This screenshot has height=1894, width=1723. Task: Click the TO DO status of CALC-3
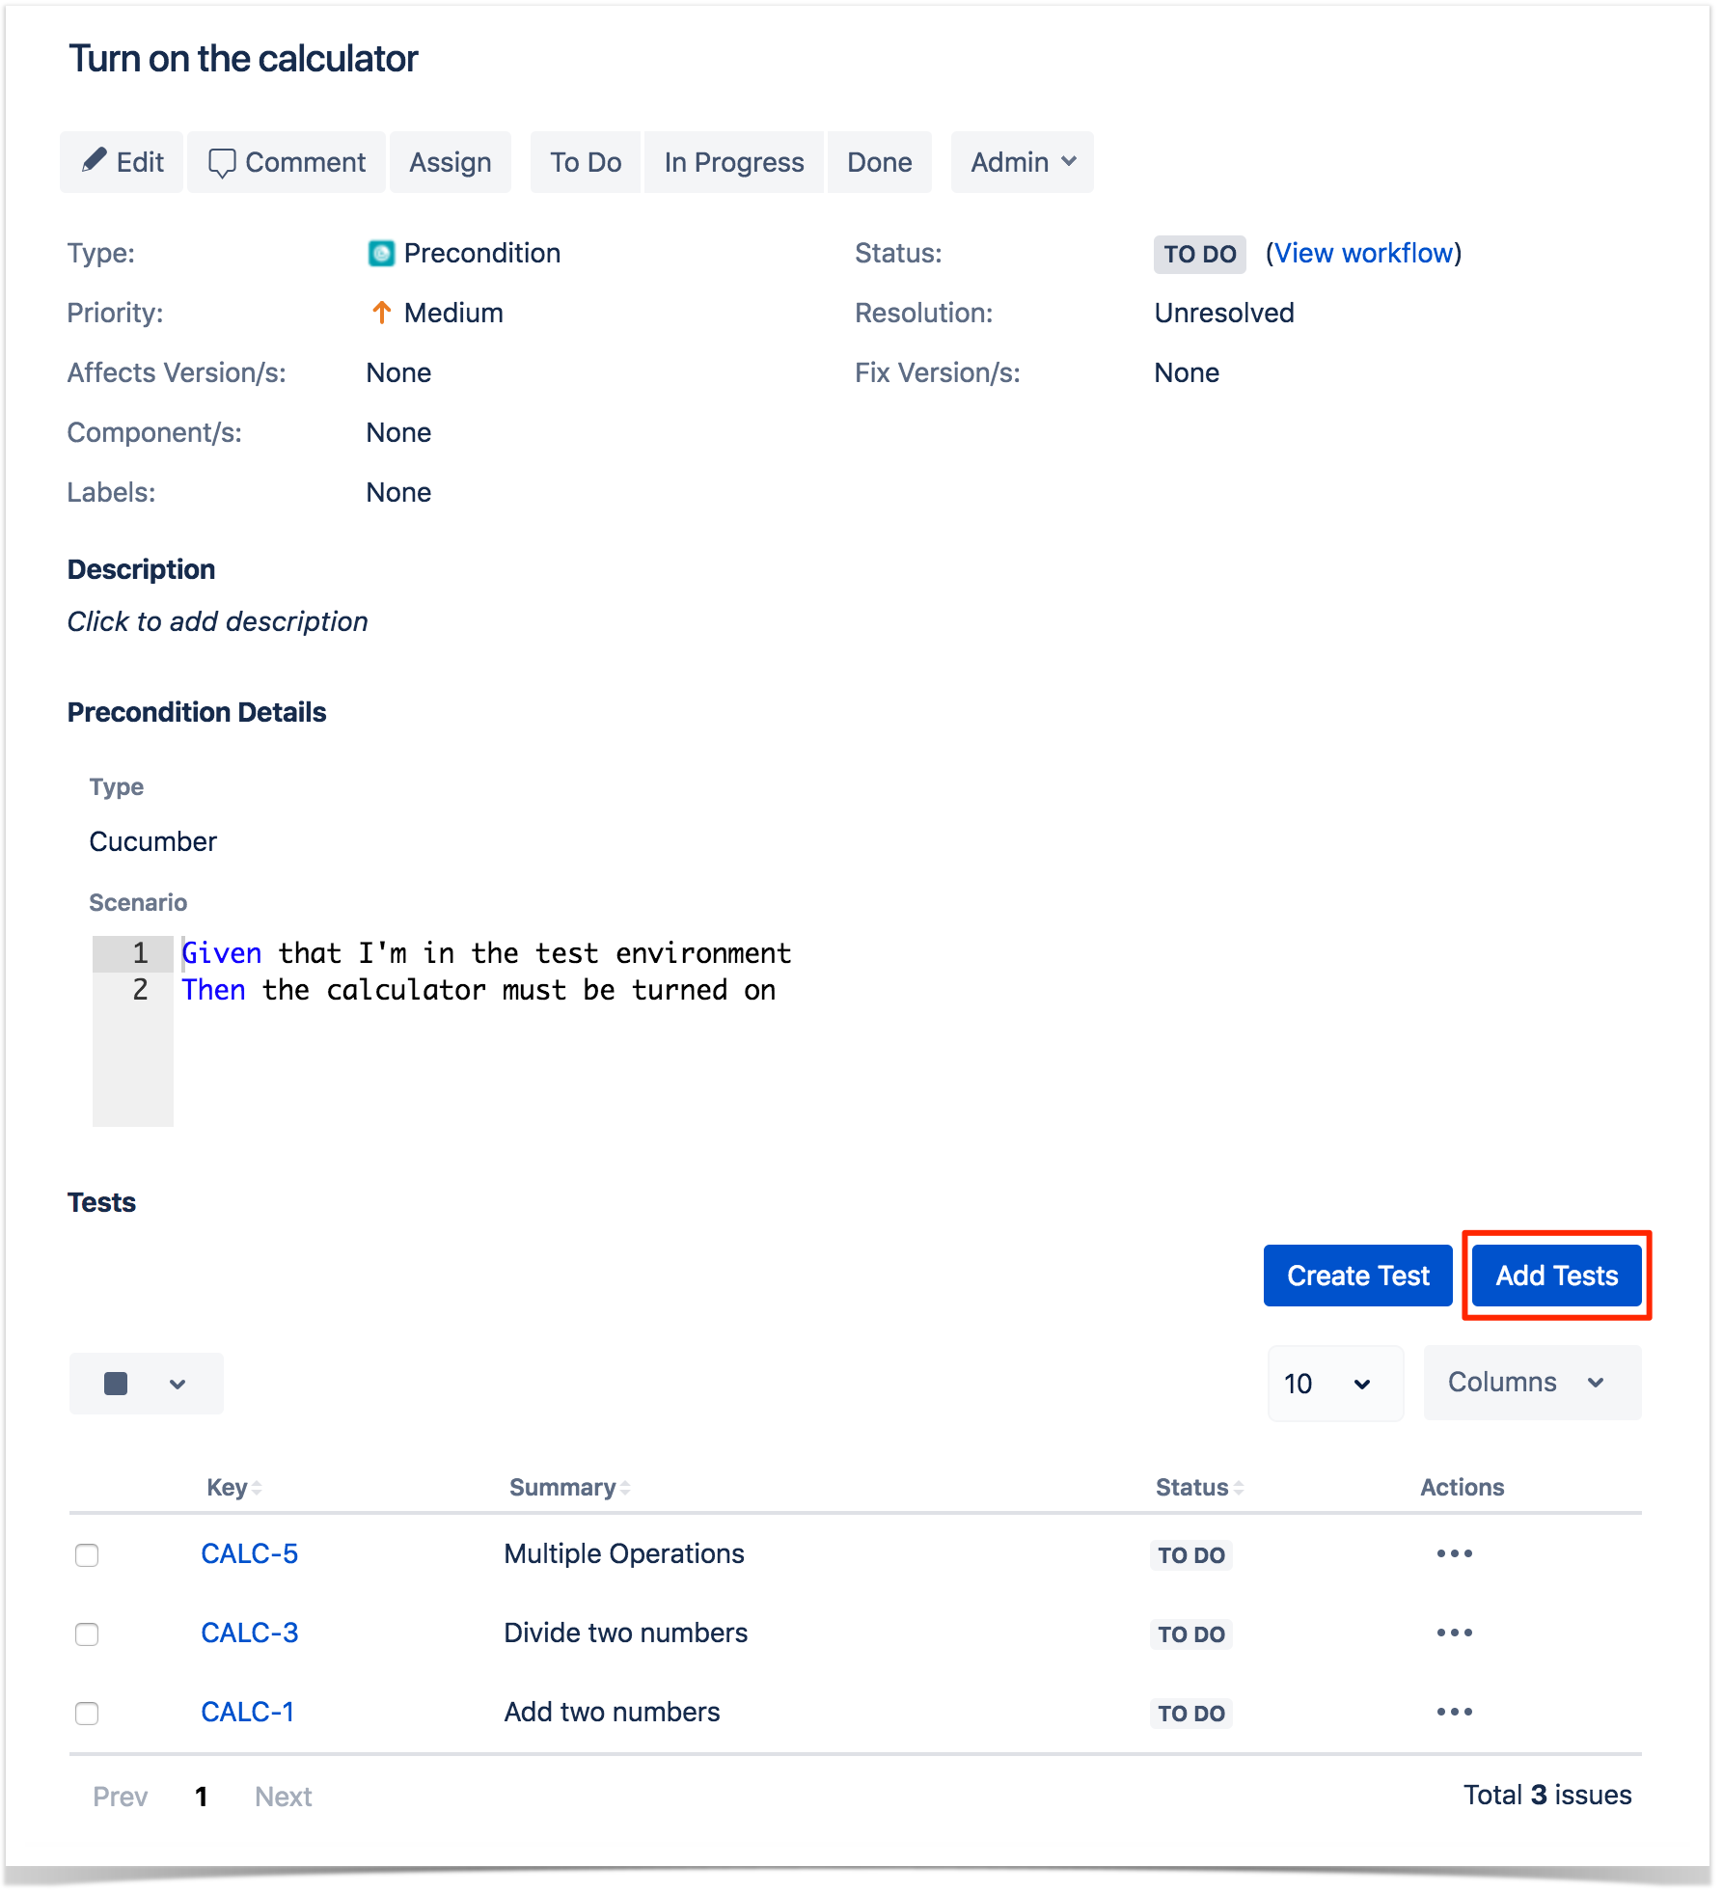click(x=1191, y=1634)
